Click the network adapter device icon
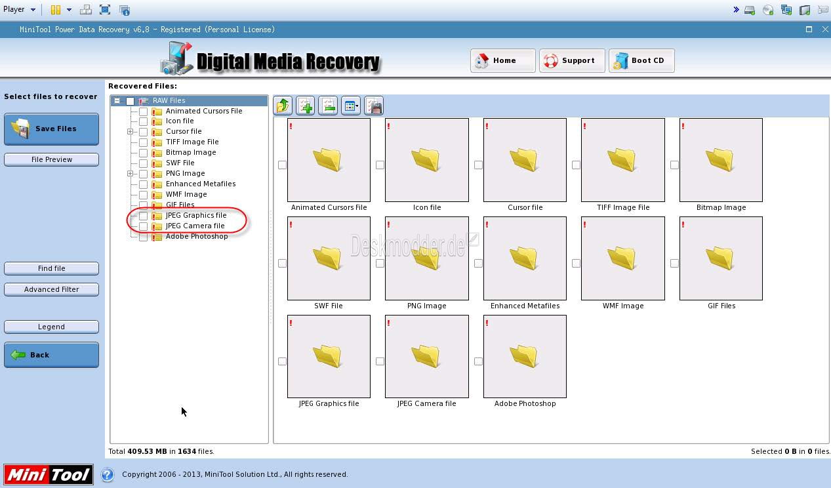This screenshot has width=831, height=488. pos(786,10)
